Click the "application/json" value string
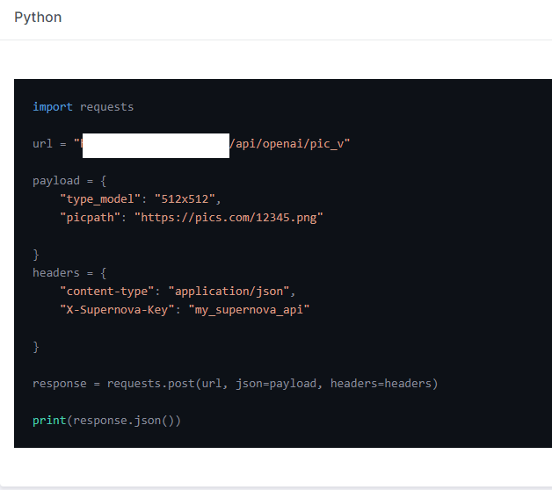Image resolution: width=552 pixels, height=490 pixels. (x=231, y=291)
